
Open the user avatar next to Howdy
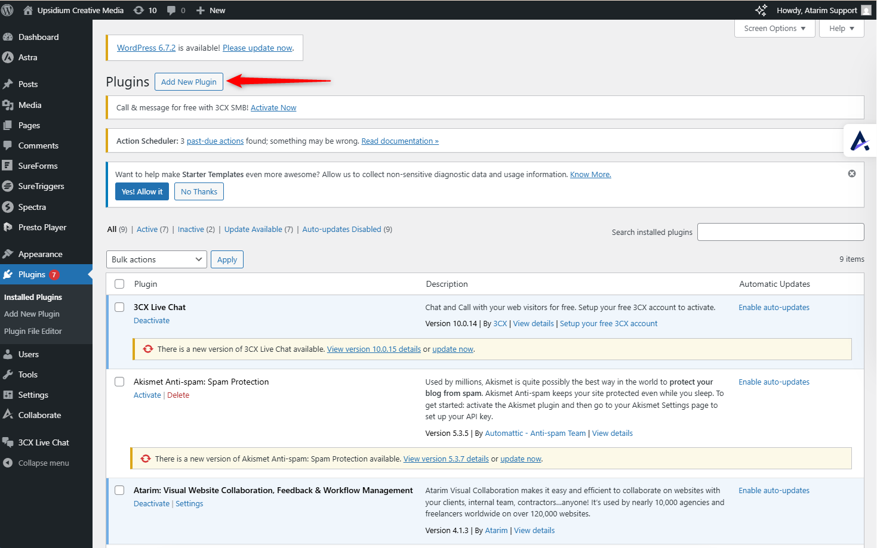[x=866, y=10]
